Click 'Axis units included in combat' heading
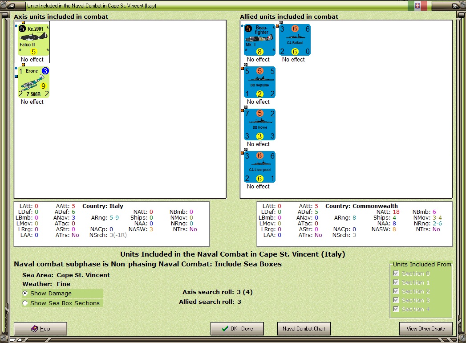466x343 pixels. (61, 16)
